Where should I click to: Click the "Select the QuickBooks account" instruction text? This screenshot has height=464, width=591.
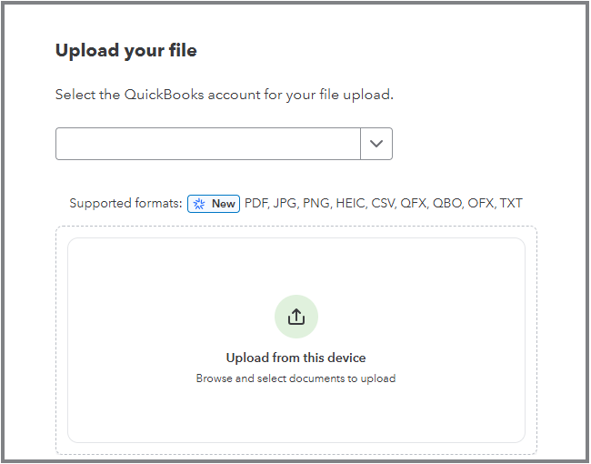(x=224, y=95)
